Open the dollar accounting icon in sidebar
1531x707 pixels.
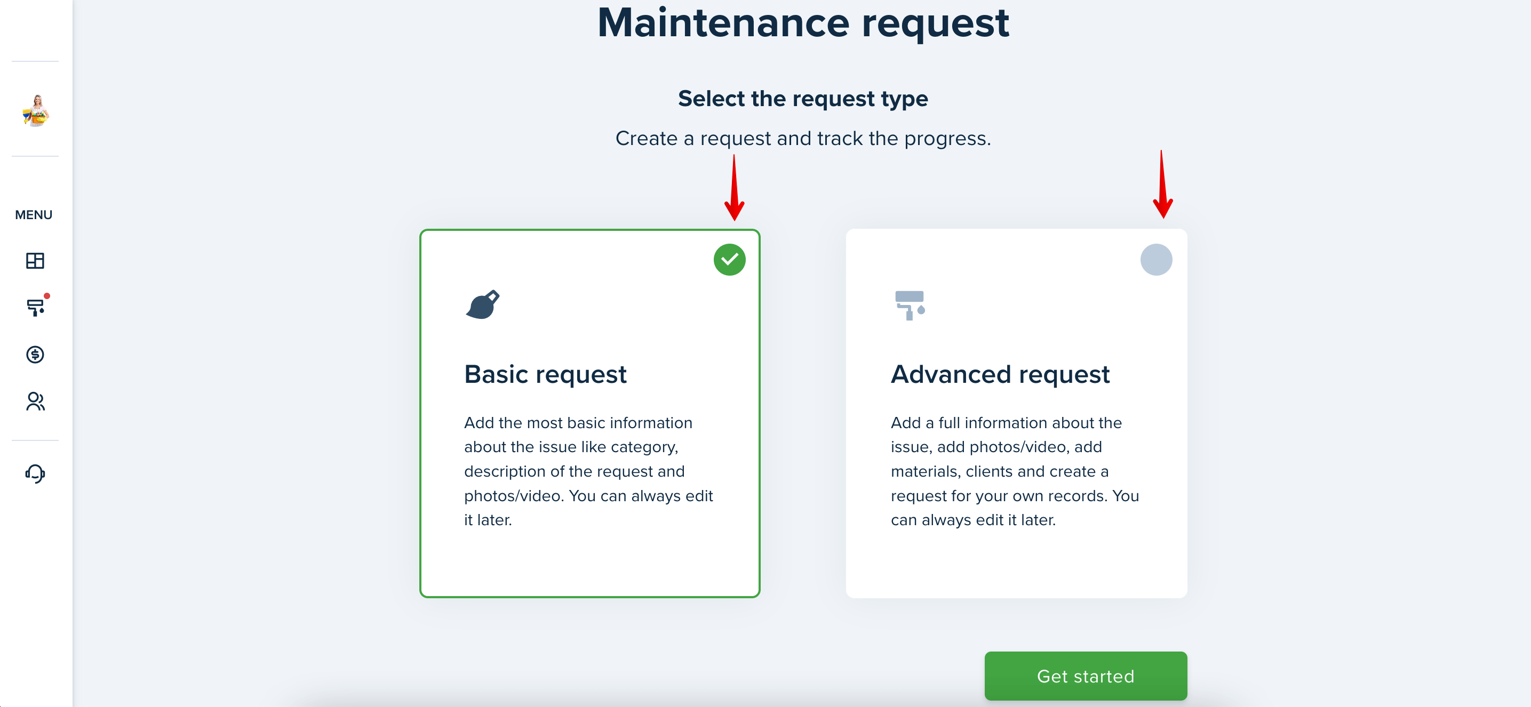35,355
